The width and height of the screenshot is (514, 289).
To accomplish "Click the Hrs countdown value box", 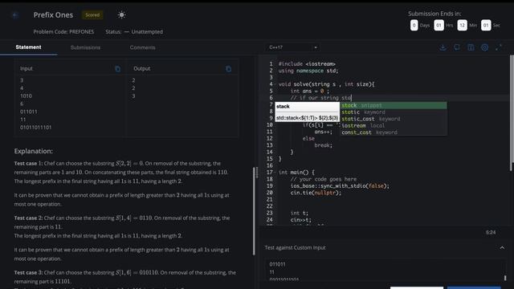I will click(439, 25).
